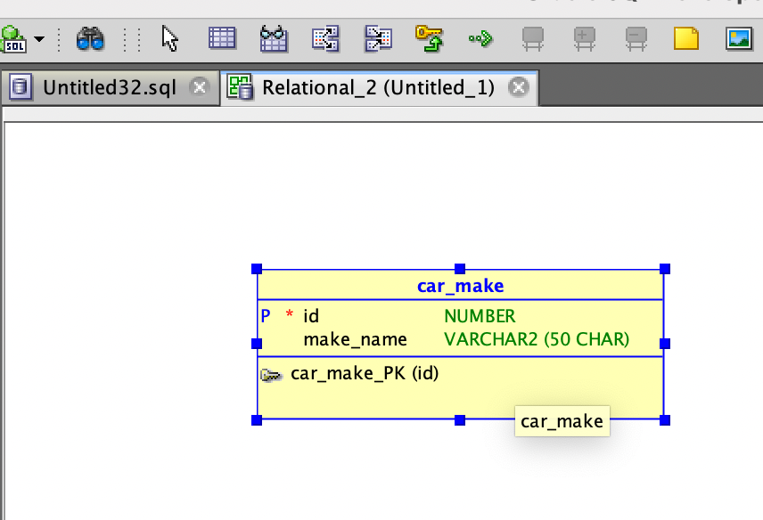
Task: Select the Merge Tables tool
Action: pyautogui.click(x=378, y=38)
